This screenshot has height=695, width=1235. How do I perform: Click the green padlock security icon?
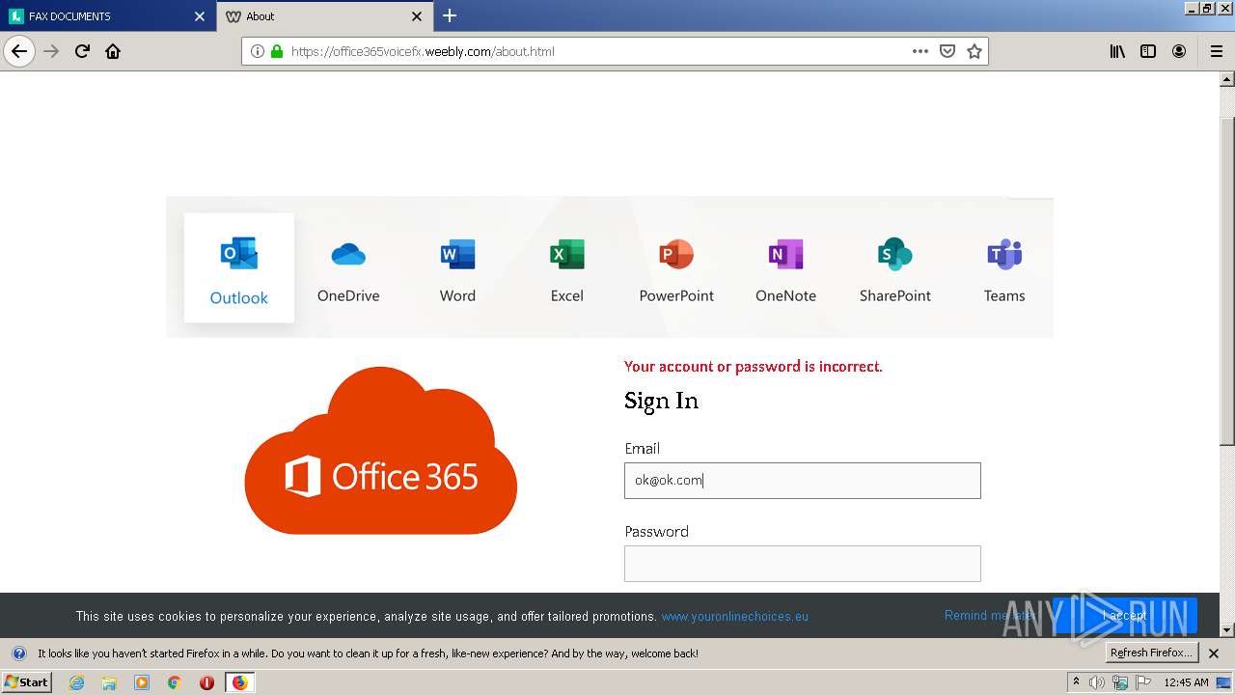[x=277, y=51]
